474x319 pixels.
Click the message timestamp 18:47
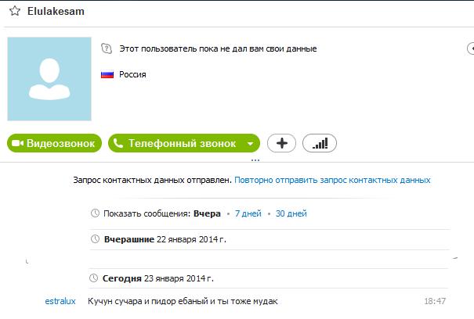435,301
